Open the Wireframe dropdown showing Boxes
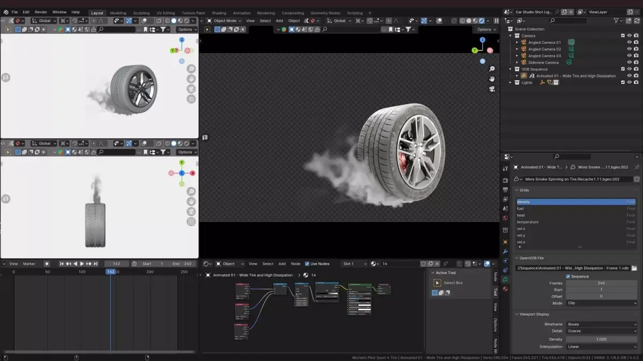643x361 pixels. [602, 324]
